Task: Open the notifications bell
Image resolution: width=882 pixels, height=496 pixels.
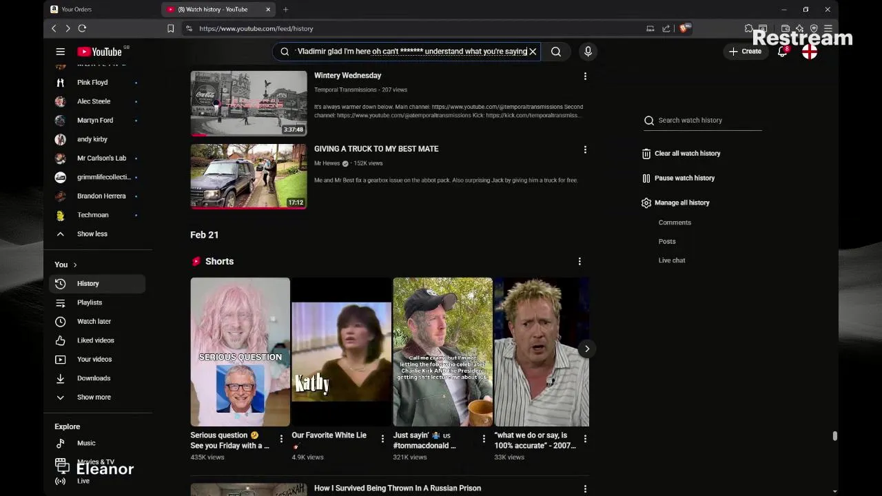Action: [x=782, y=52]
